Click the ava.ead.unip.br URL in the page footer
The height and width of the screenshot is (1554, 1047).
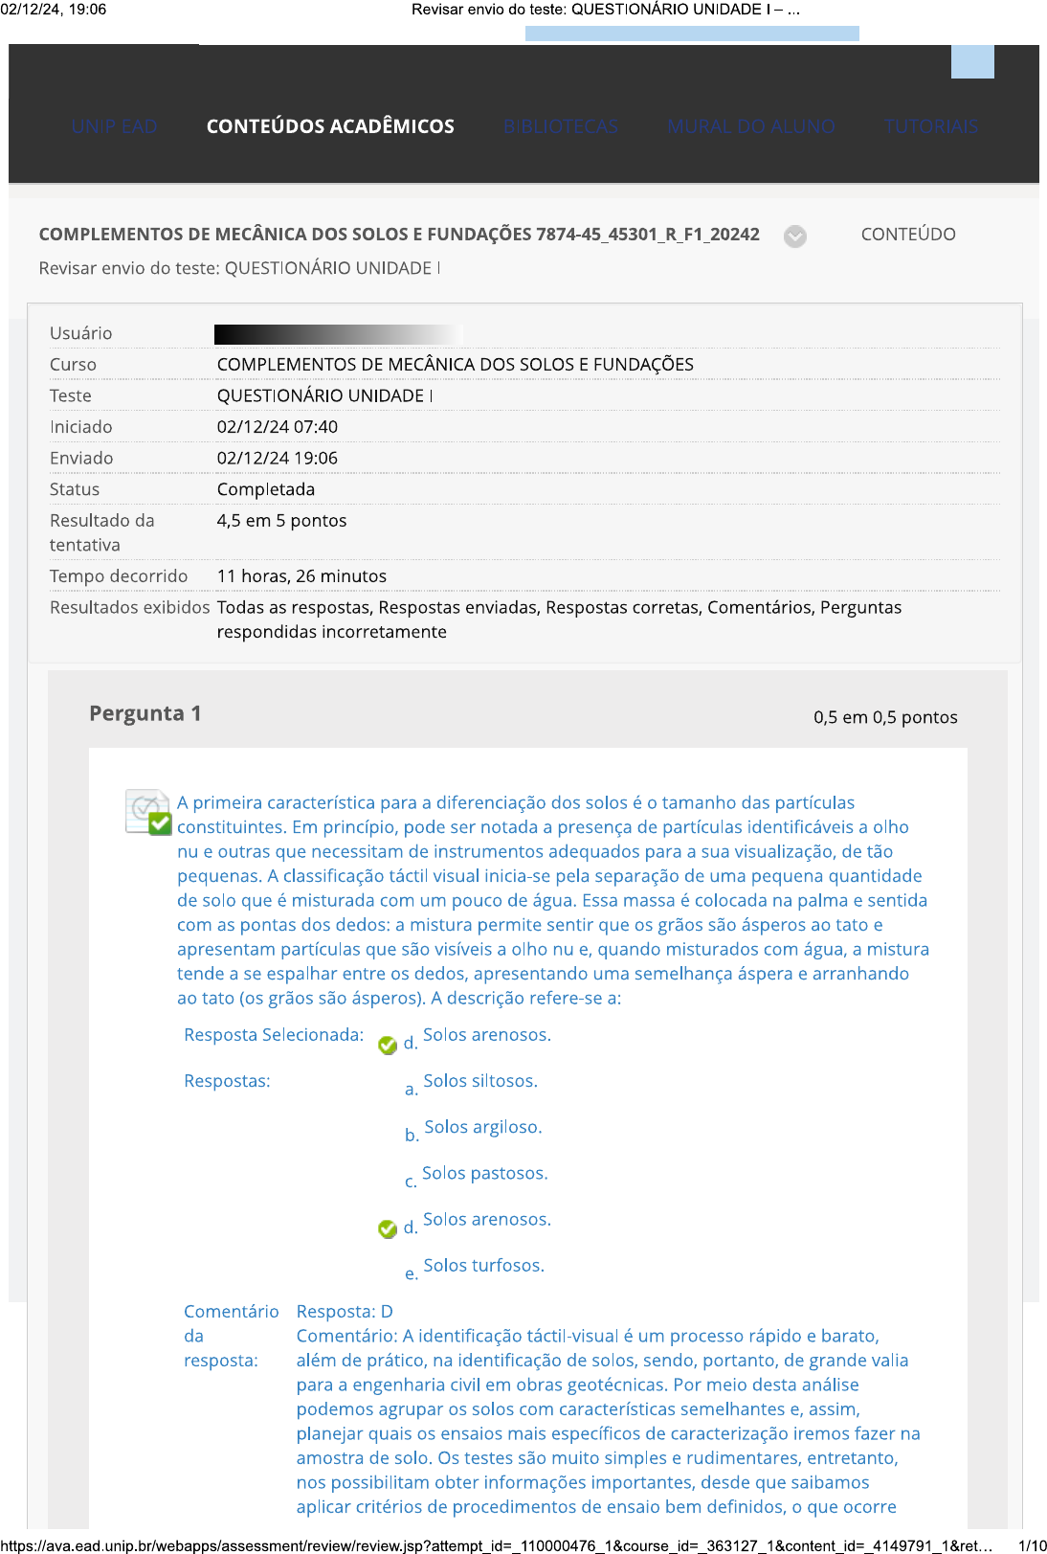click(x=496, y=1545)
